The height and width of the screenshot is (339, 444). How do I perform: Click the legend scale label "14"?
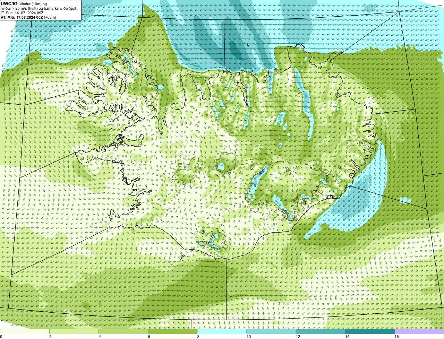pyautogui.click(x=347, y=337)
